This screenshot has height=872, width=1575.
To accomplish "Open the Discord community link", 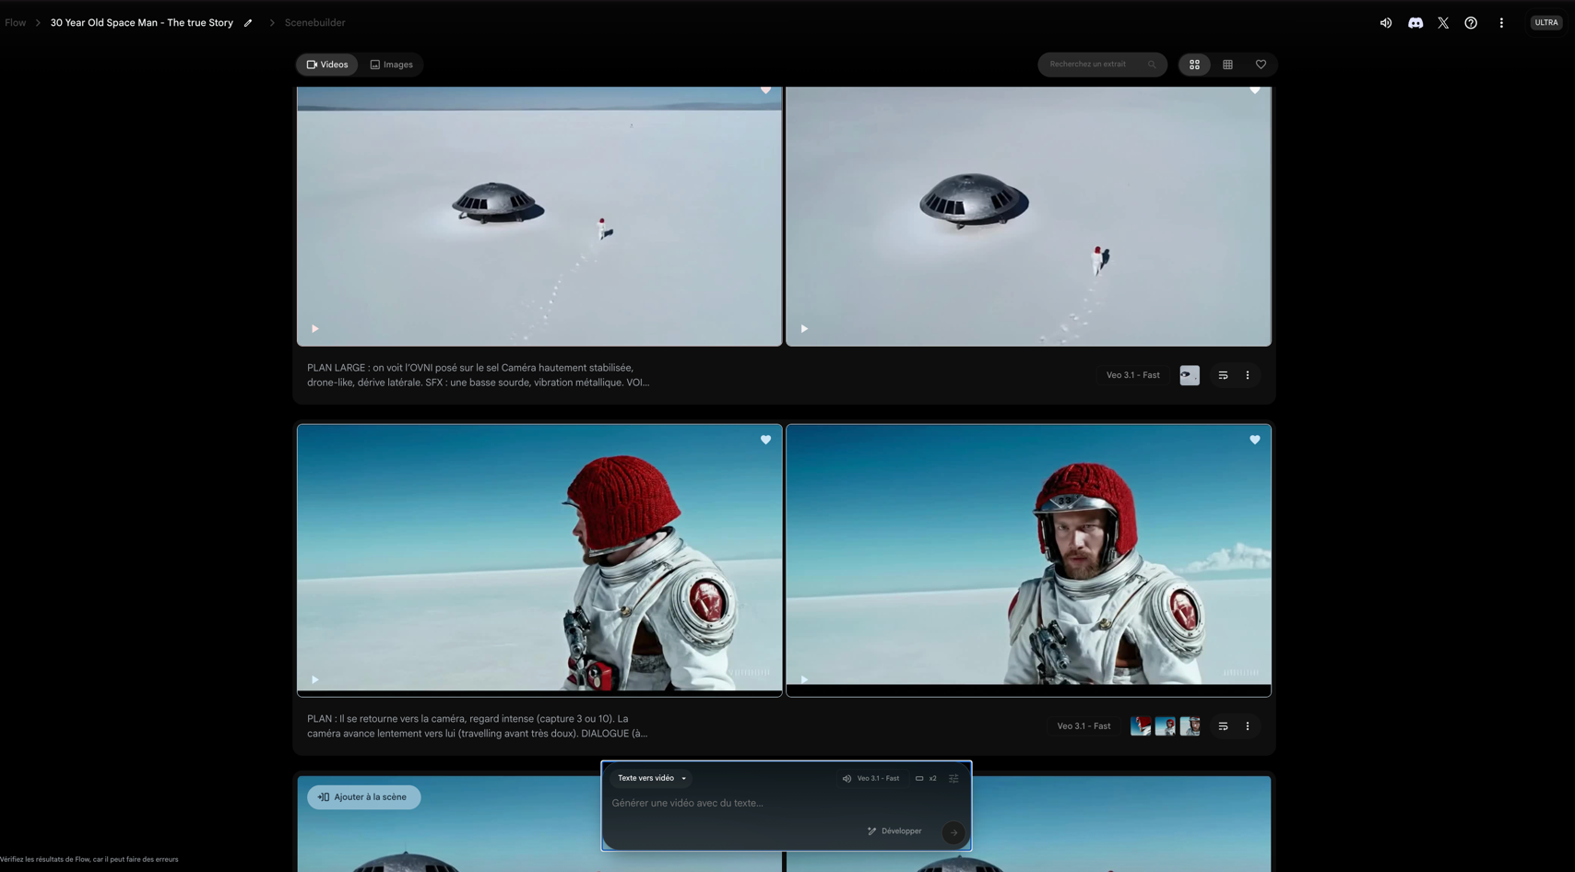I will tap(1415, 23).
